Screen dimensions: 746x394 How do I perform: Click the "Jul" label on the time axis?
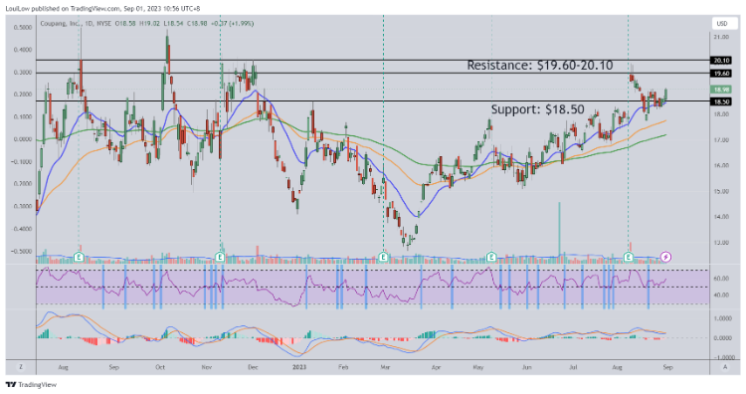574,367
